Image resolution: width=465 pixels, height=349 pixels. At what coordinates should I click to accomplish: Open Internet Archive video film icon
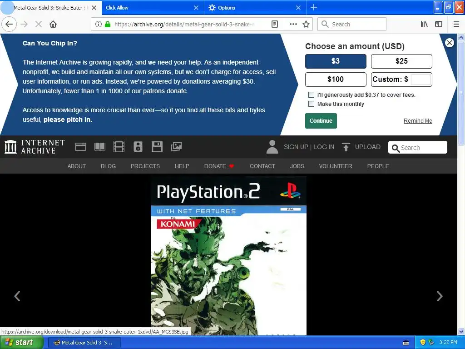(x=119, y=147)
